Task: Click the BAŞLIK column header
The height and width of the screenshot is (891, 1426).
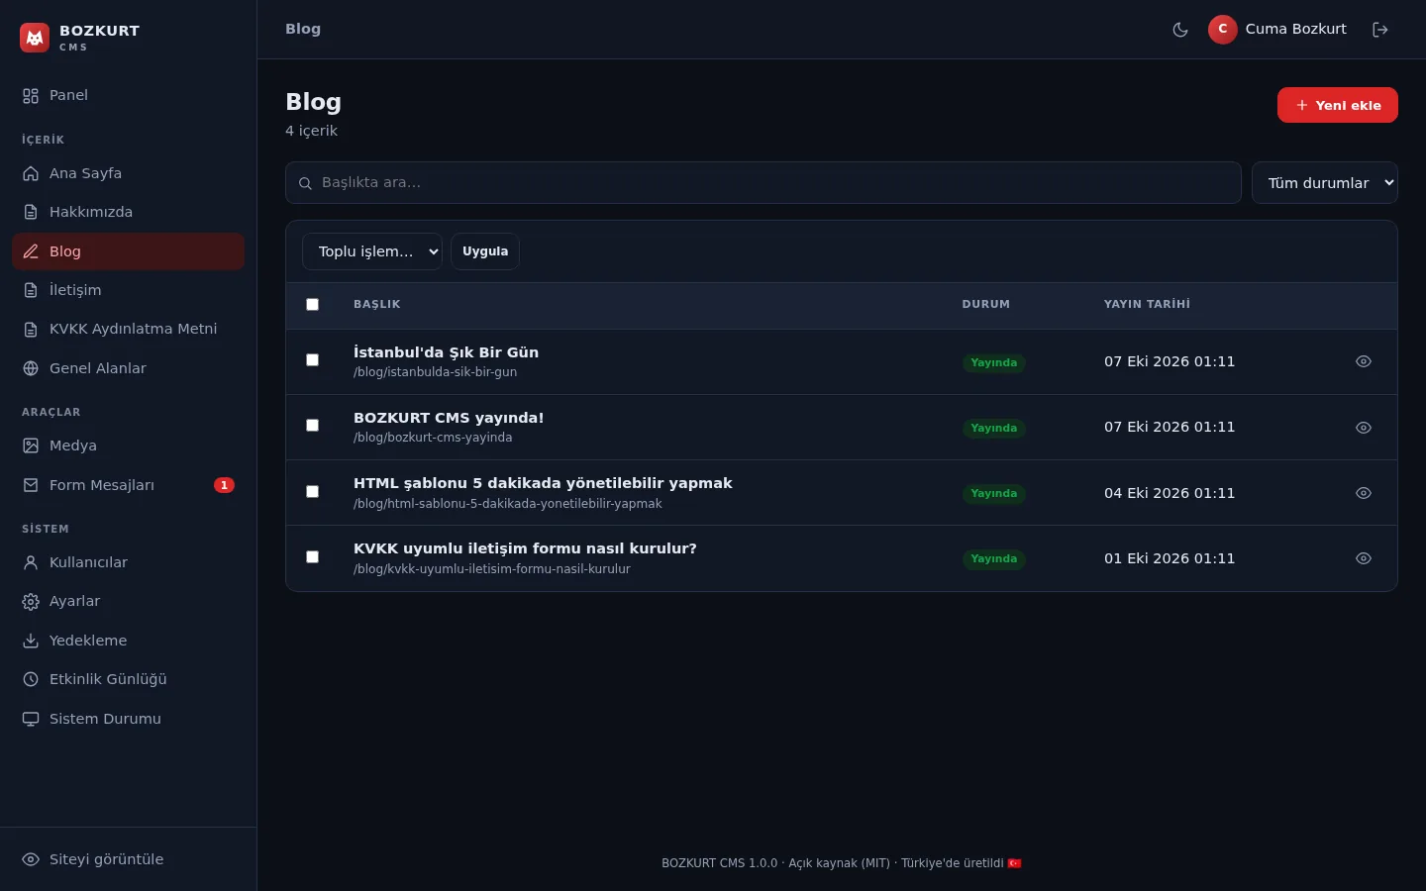Action: coord(377,305)
